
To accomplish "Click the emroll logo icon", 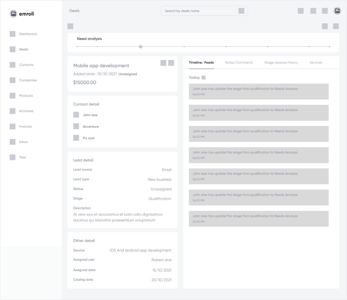I will tap(13, 13).
